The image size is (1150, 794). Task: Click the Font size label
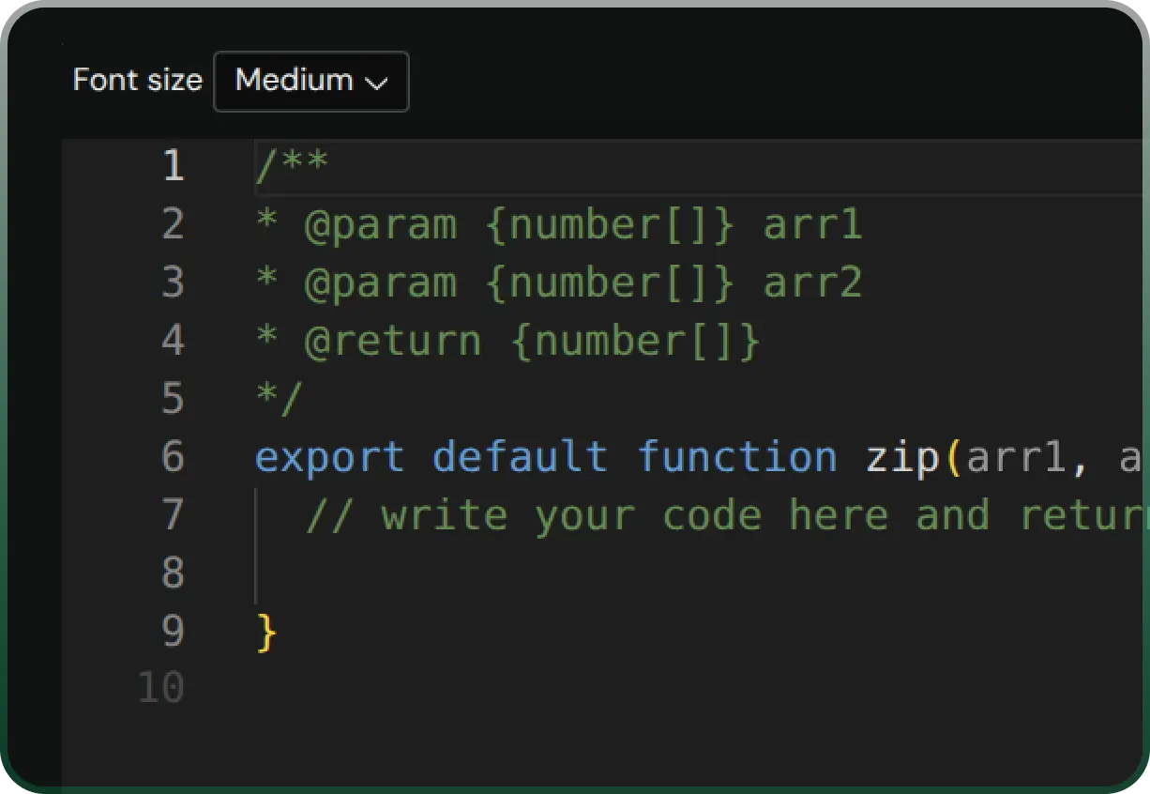[x=137, y=80]
